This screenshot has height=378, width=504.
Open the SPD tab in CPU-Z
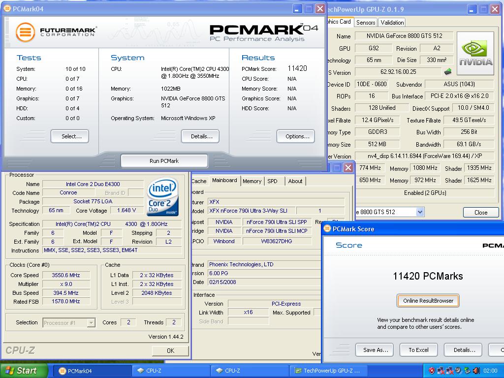tap(272, 181)
